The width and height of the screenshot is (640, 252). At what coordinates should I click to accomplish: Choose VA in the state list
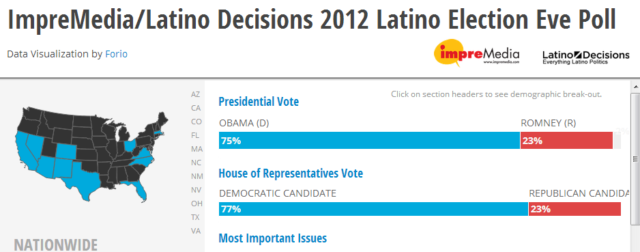(196, 231)
